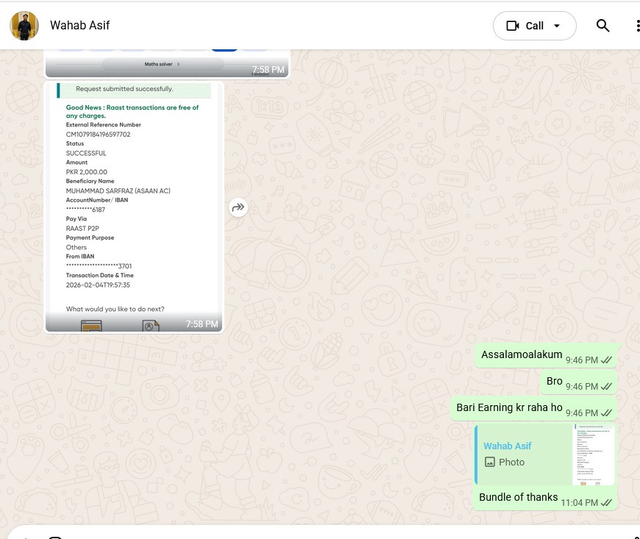Click read ticks on "Bundle of thanks"
Screen dimensions: 640x539
coord(607,503)
